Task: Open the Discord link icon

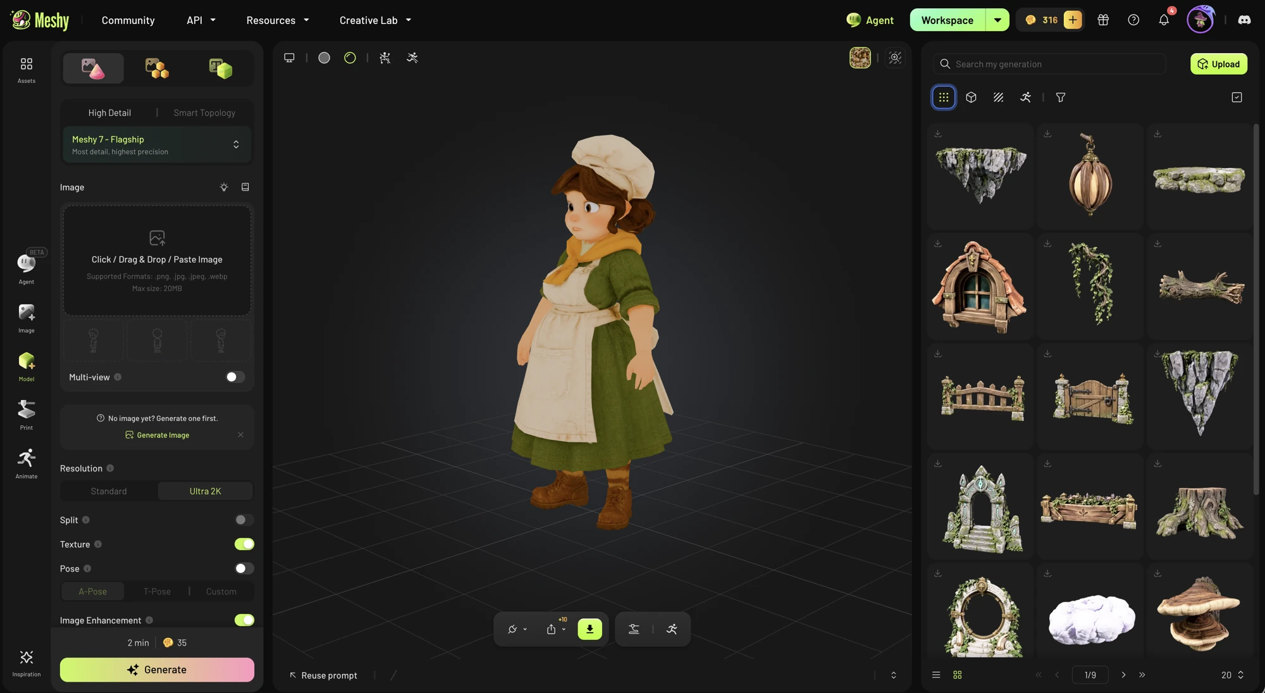Action: 1244,20
